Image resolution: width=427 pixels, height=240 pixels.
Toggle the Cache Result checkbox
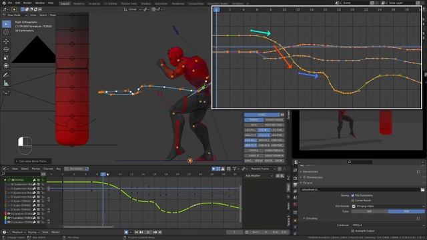(x=353, y=200)
